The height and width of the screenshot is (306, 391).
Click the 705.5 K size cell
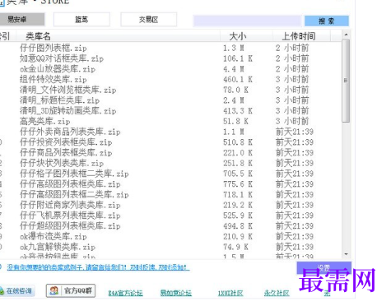click(x=238, y=174)
